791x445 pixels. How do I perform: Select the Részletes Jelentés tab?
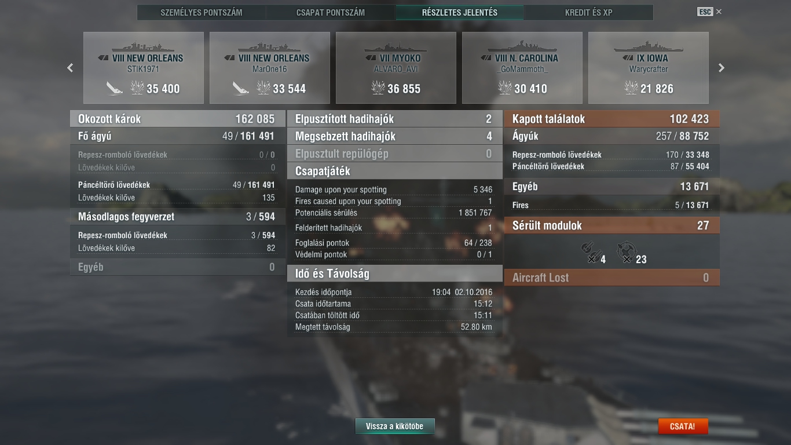point(460,12)
